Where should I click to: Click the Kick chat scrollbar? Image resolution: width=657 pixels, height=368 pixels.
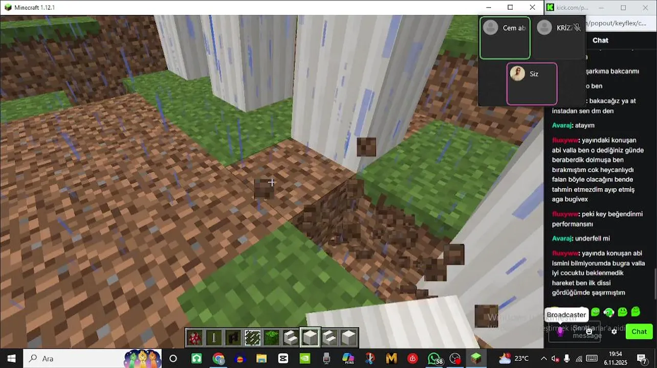coord(654,284)
